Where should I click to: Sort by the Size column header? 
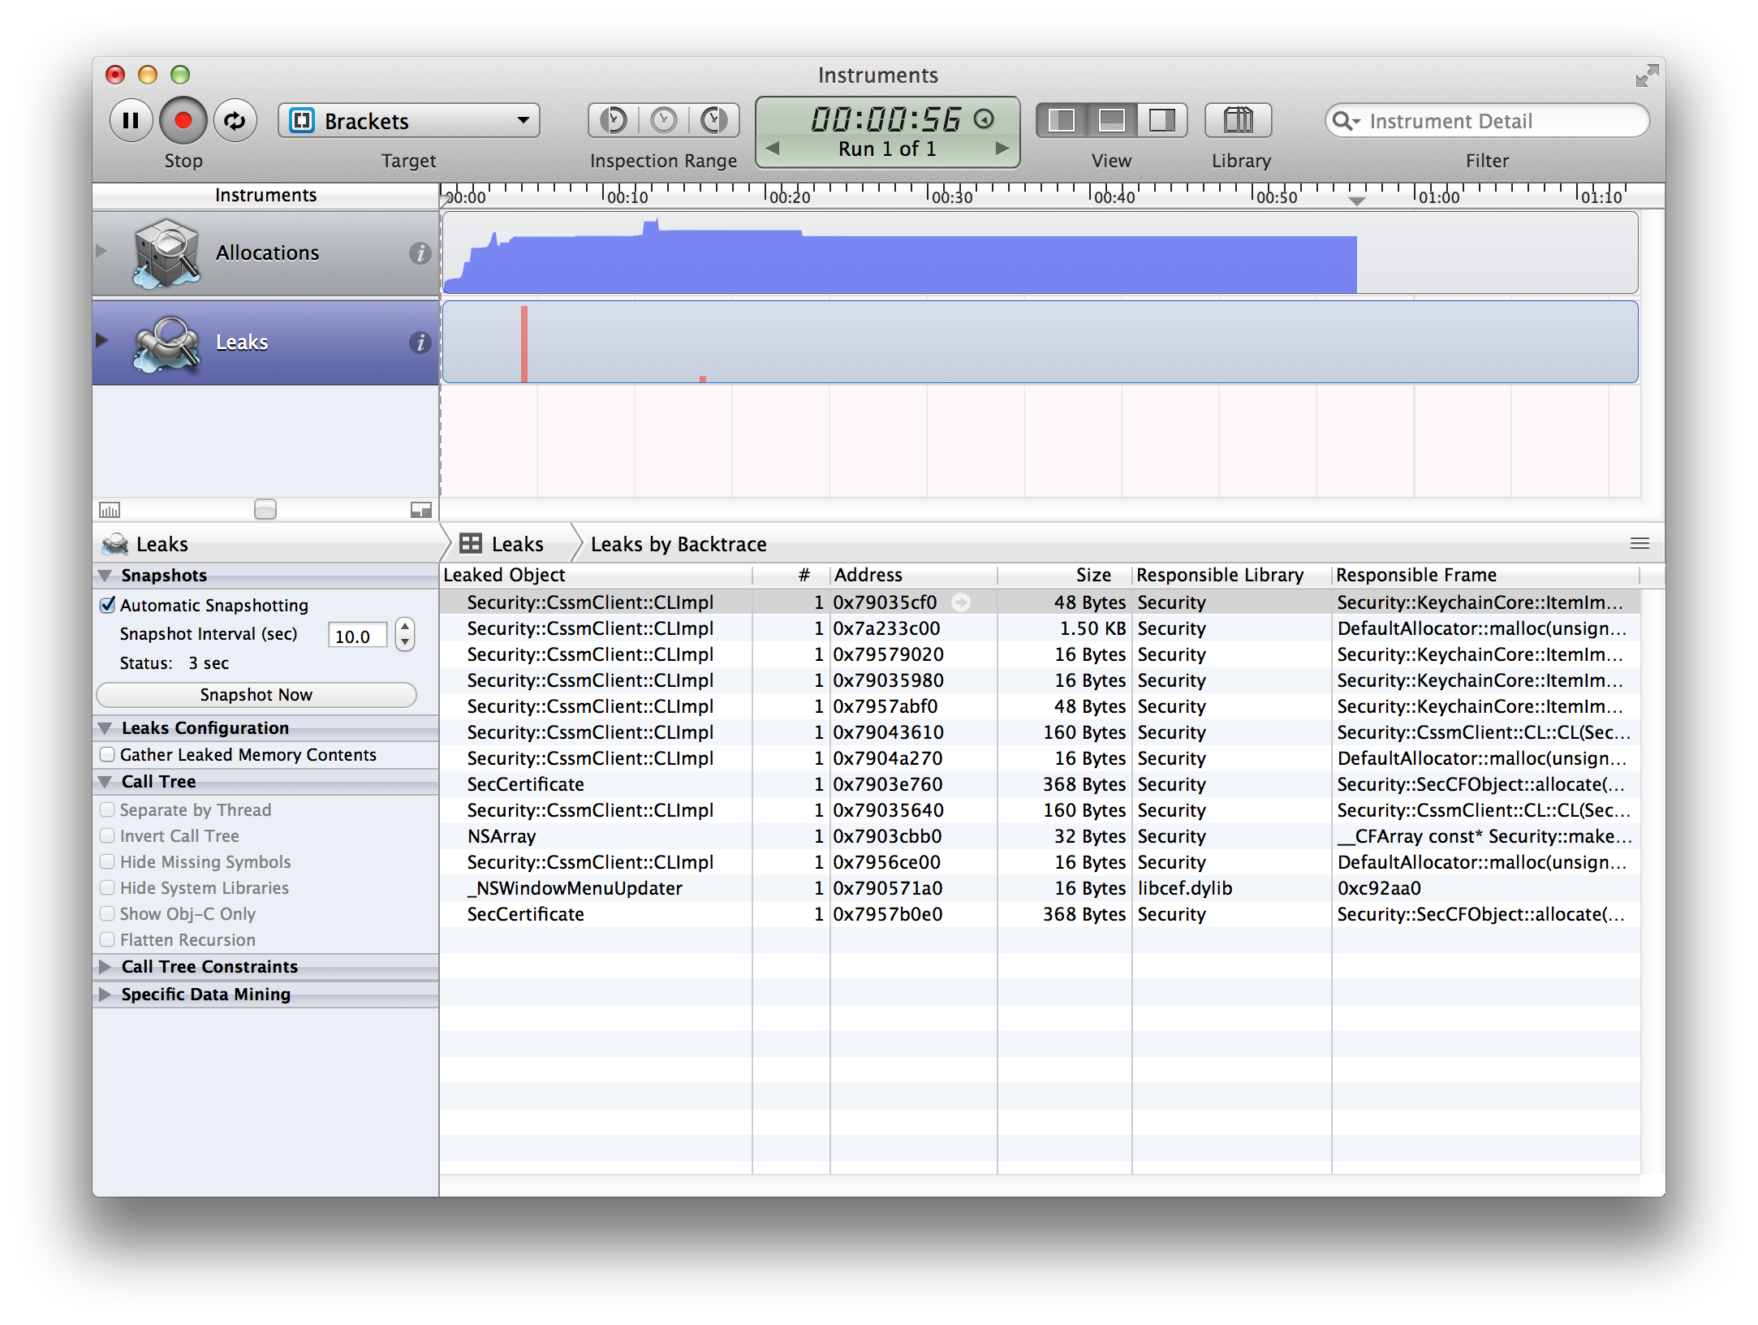[1065, 575]
